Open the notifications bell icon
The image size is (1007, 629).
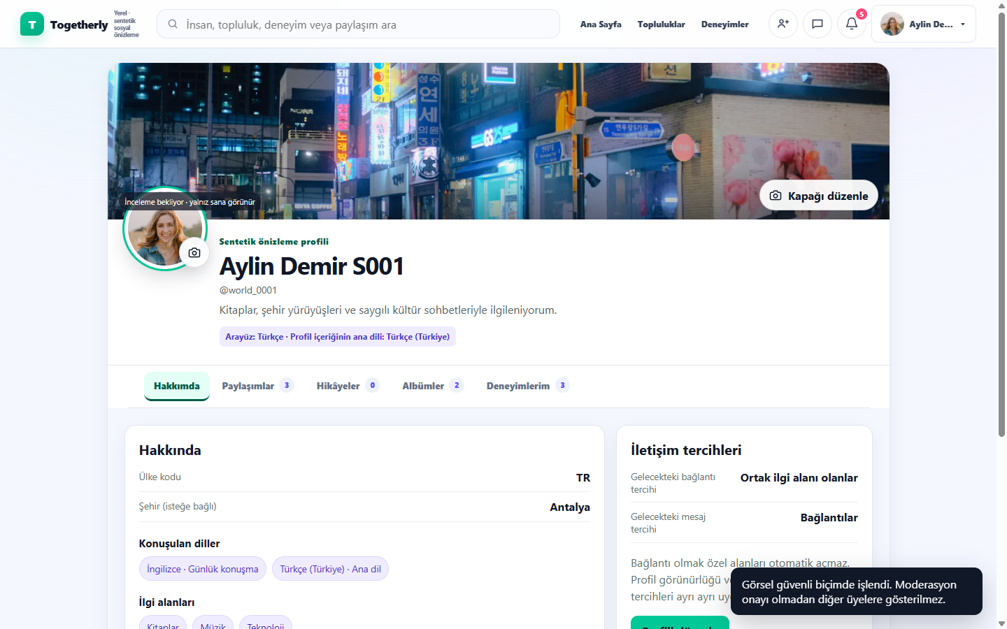(852, 24)
